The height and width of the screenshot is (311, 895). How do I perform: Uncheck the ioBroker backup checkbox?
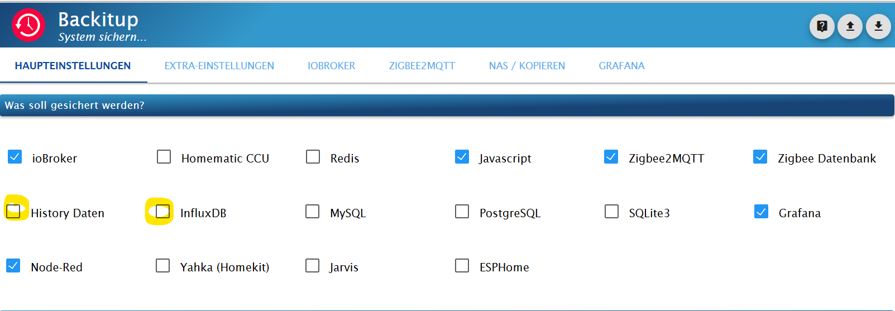[x=15, y=157]
